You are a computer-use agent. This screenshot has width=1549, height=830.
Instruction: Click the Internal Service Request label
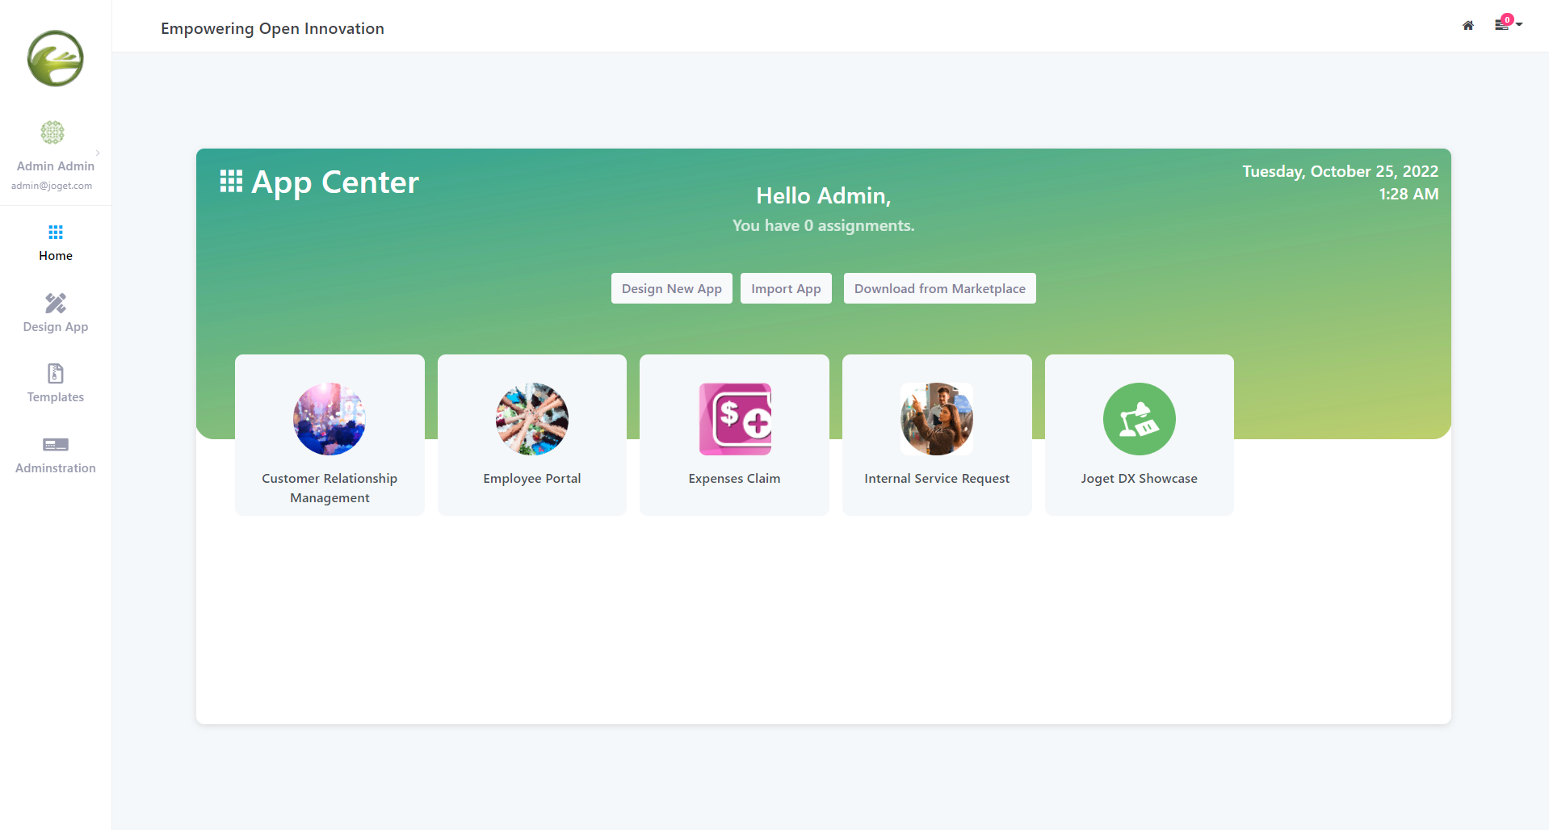[x=937, y=479]
